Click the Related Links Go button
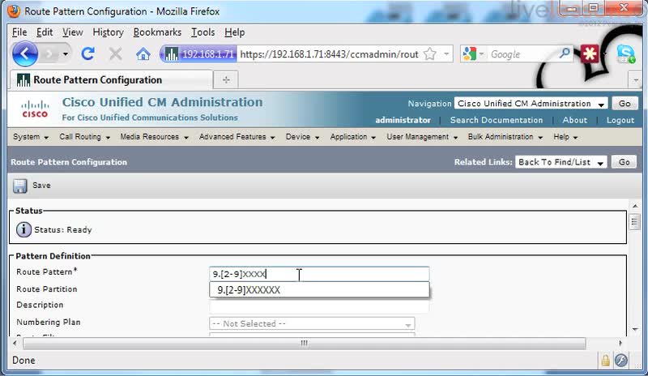648x376 pixels. click(x=624, y=162)
